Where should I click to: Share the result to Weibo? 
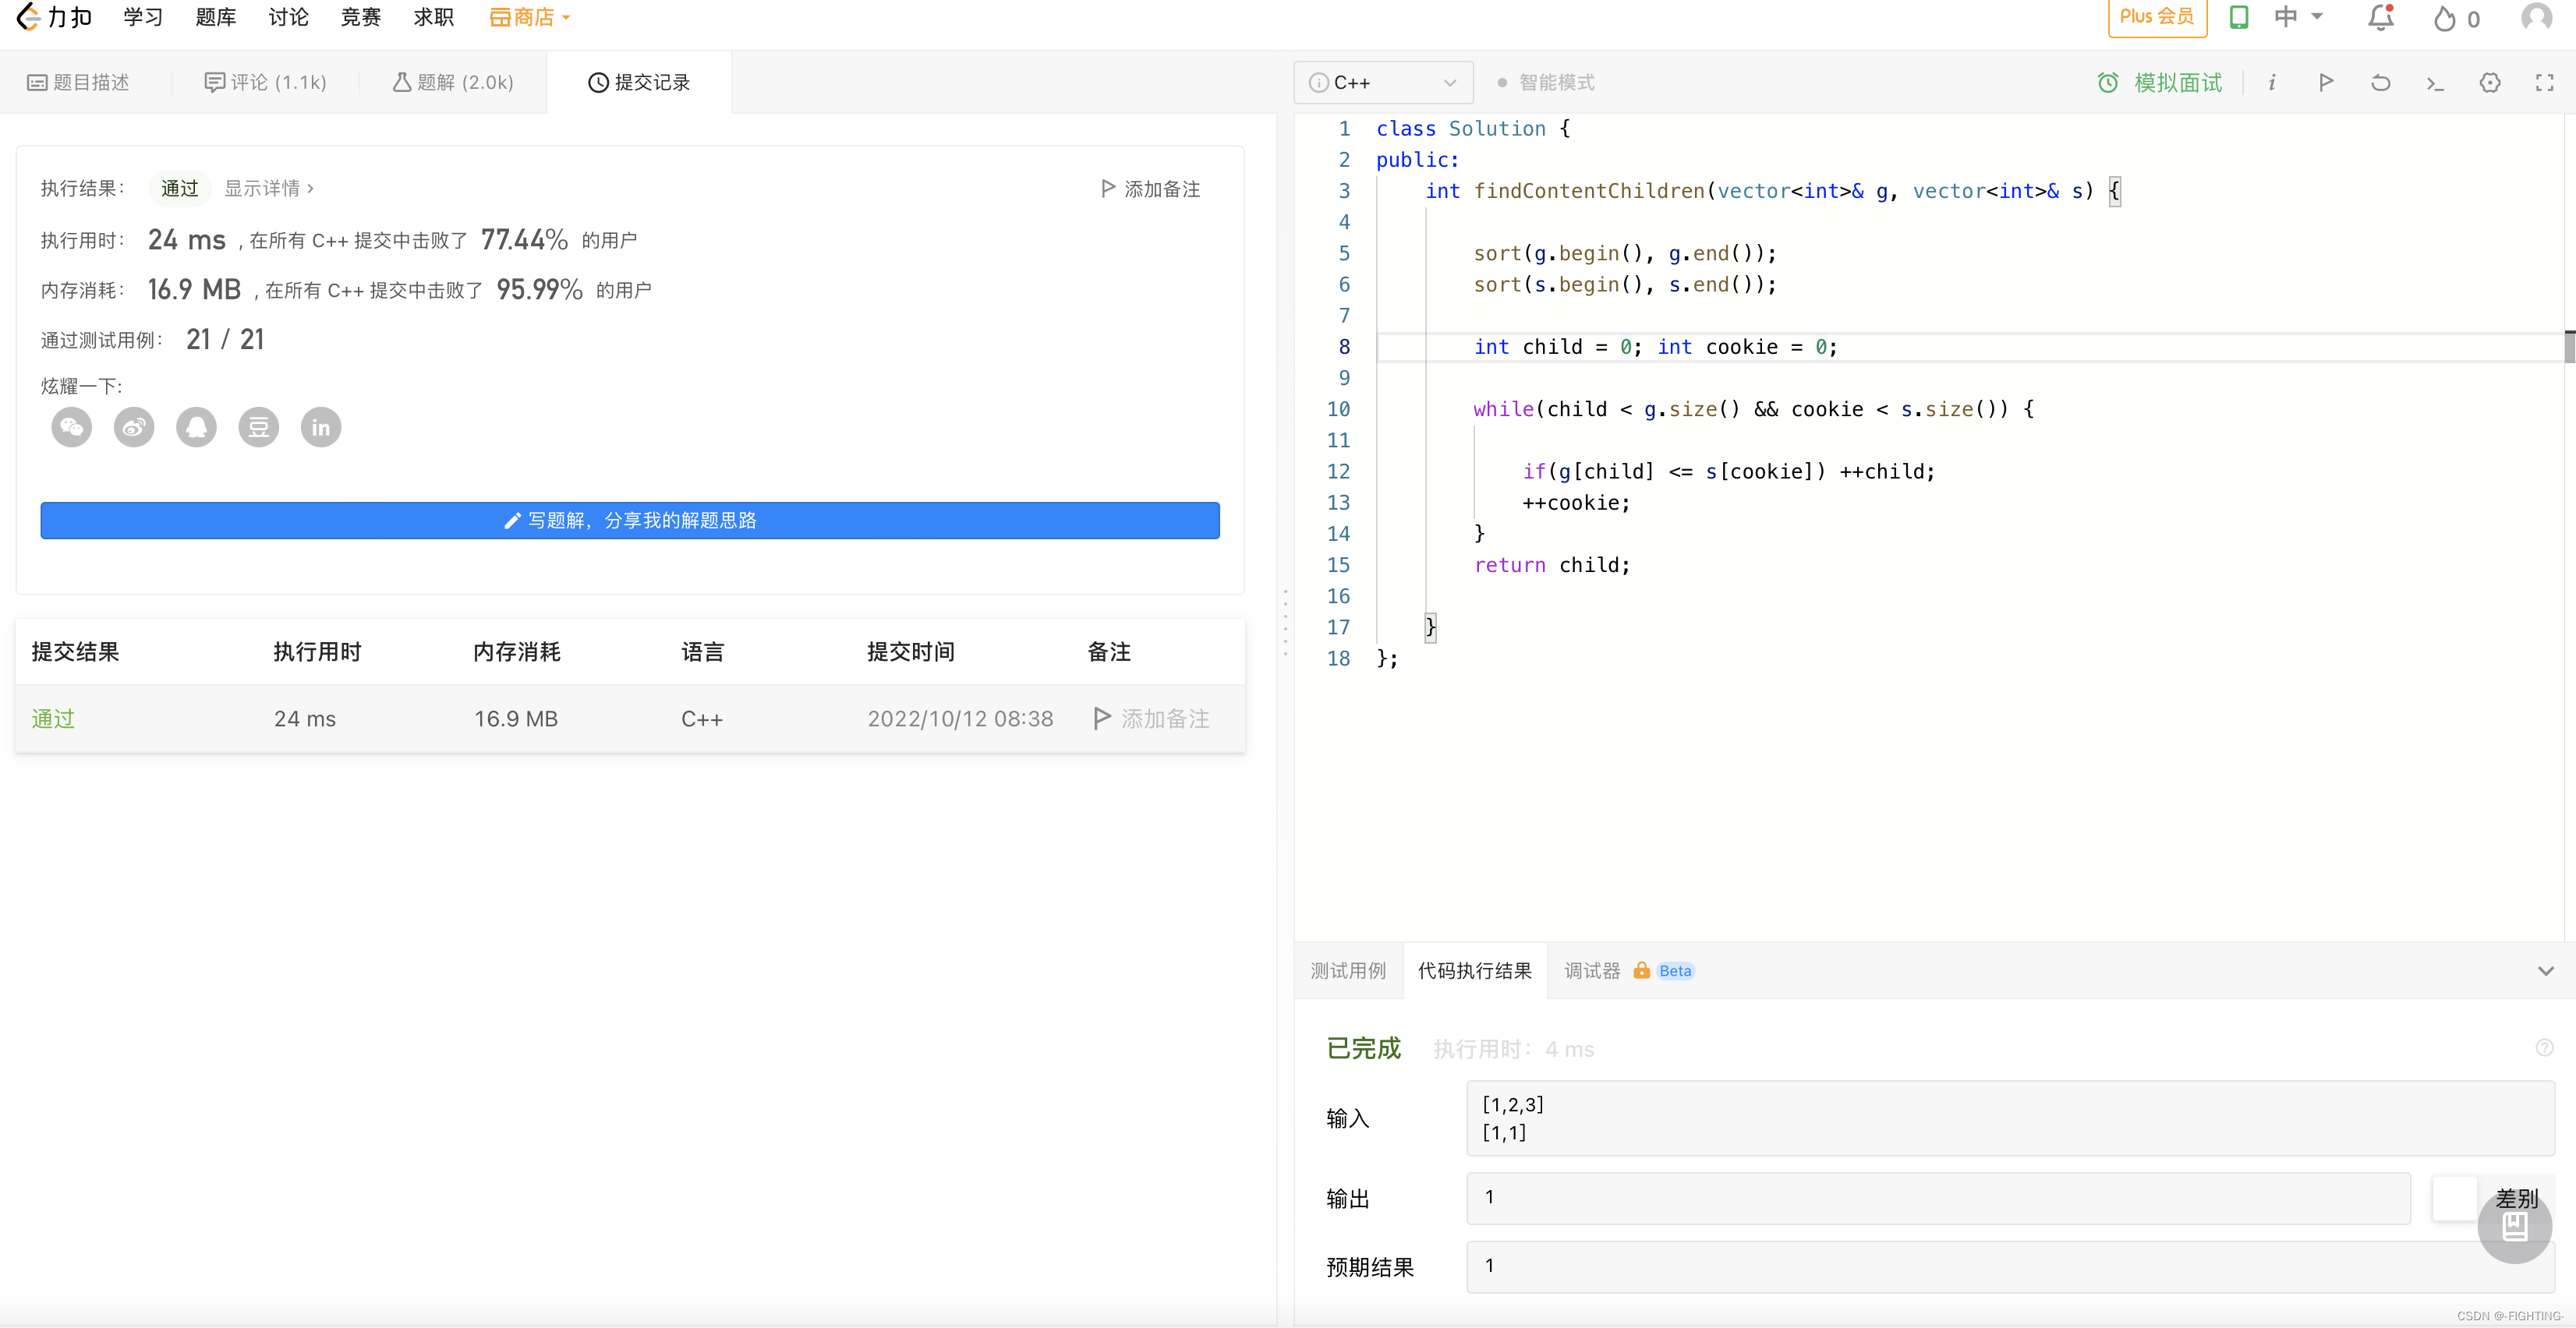point(134,428)
